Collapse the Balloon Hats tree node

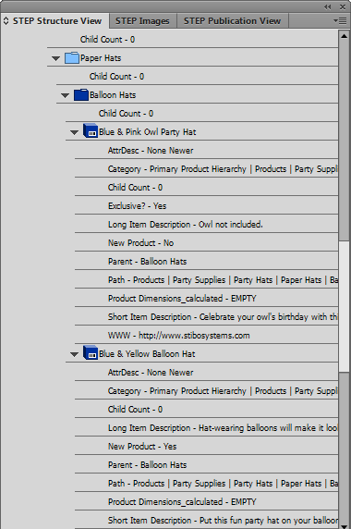point(65,95)
